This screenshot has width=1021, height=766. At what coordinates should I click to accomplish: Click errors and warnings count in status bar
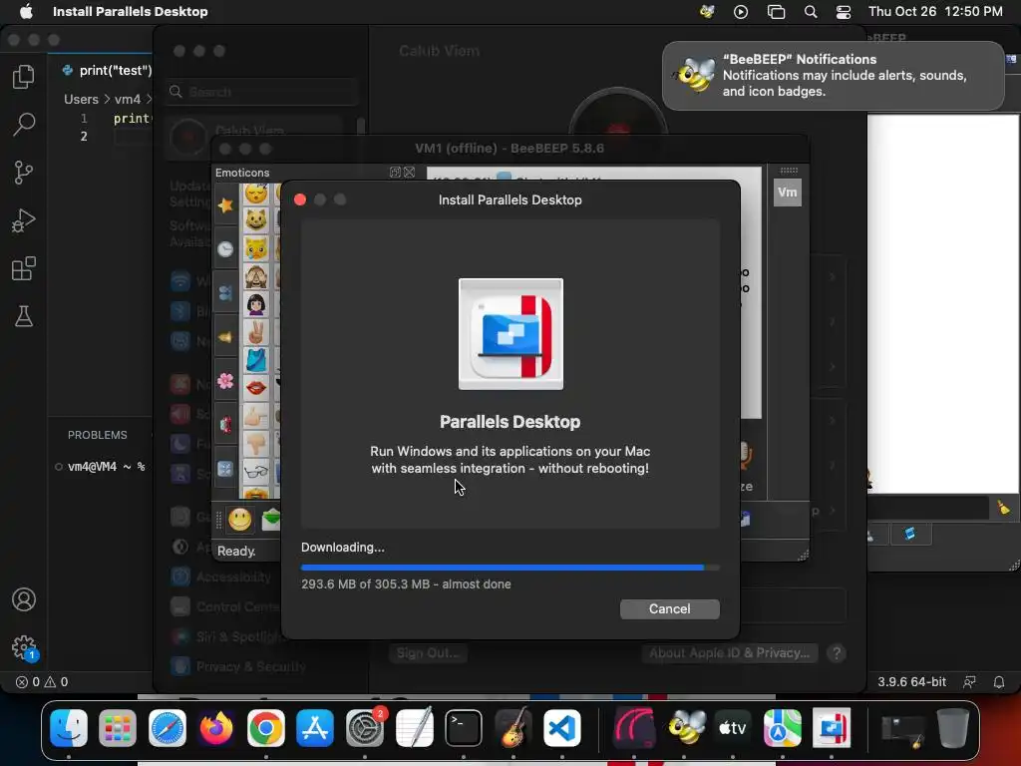click(x=42, y=682)
